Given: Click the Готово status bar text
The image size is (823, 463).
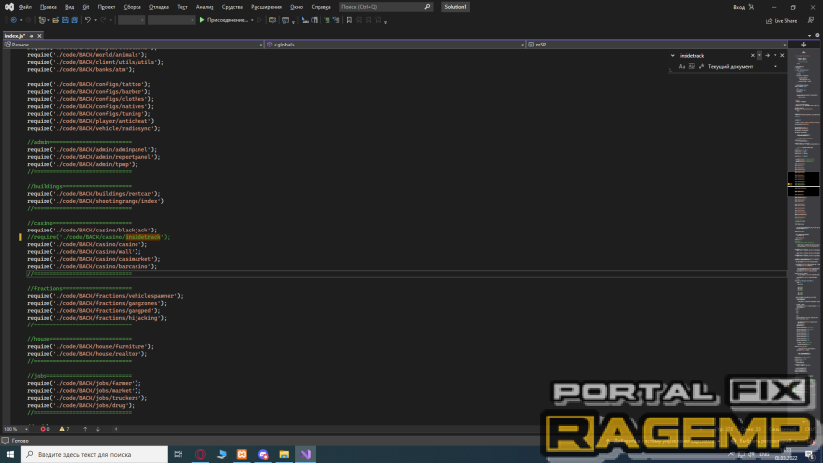Looking at the screenshot, I should click(x=20, y=441).
